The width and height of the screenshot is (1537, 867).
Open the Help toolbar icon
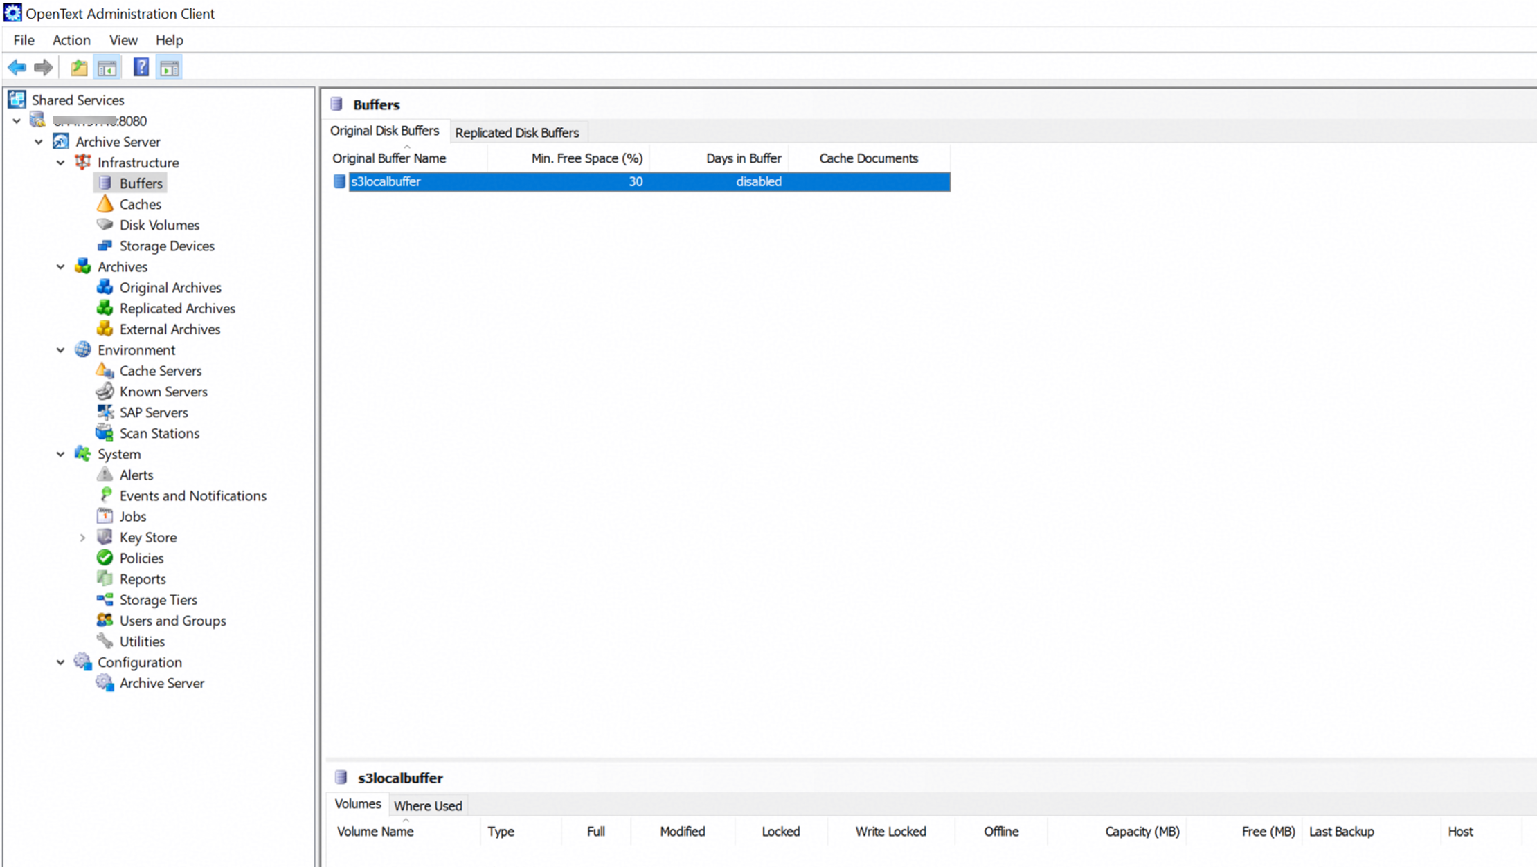click(x=141, y=67)
